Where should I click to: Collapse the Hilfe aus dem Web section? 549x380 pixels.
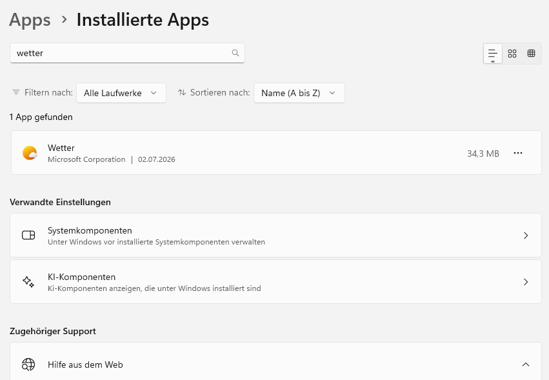pyautogui.click(x=526, y=365)
